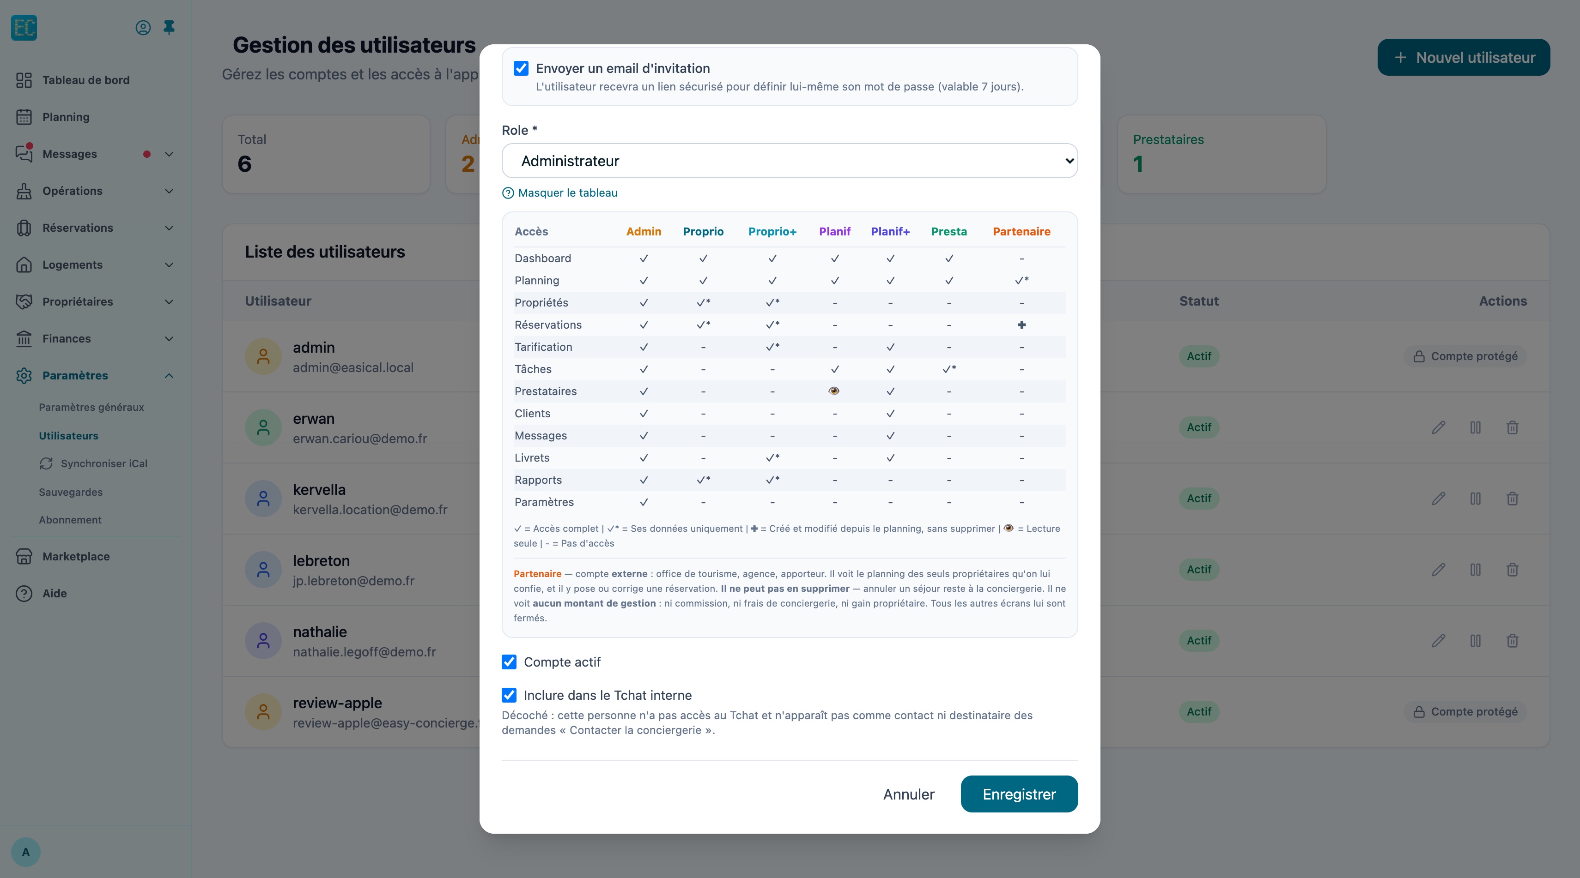The height and width of the screenshot is (878, 1580).
Task: Open the Role dropdown showing Administrateur
Action: 790,161
